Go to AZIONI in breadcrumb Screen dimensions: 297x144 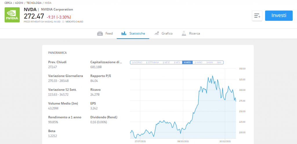tap(19, 3)
